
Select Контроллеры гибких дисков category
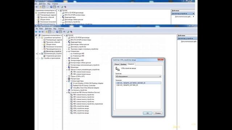[81, 62]
